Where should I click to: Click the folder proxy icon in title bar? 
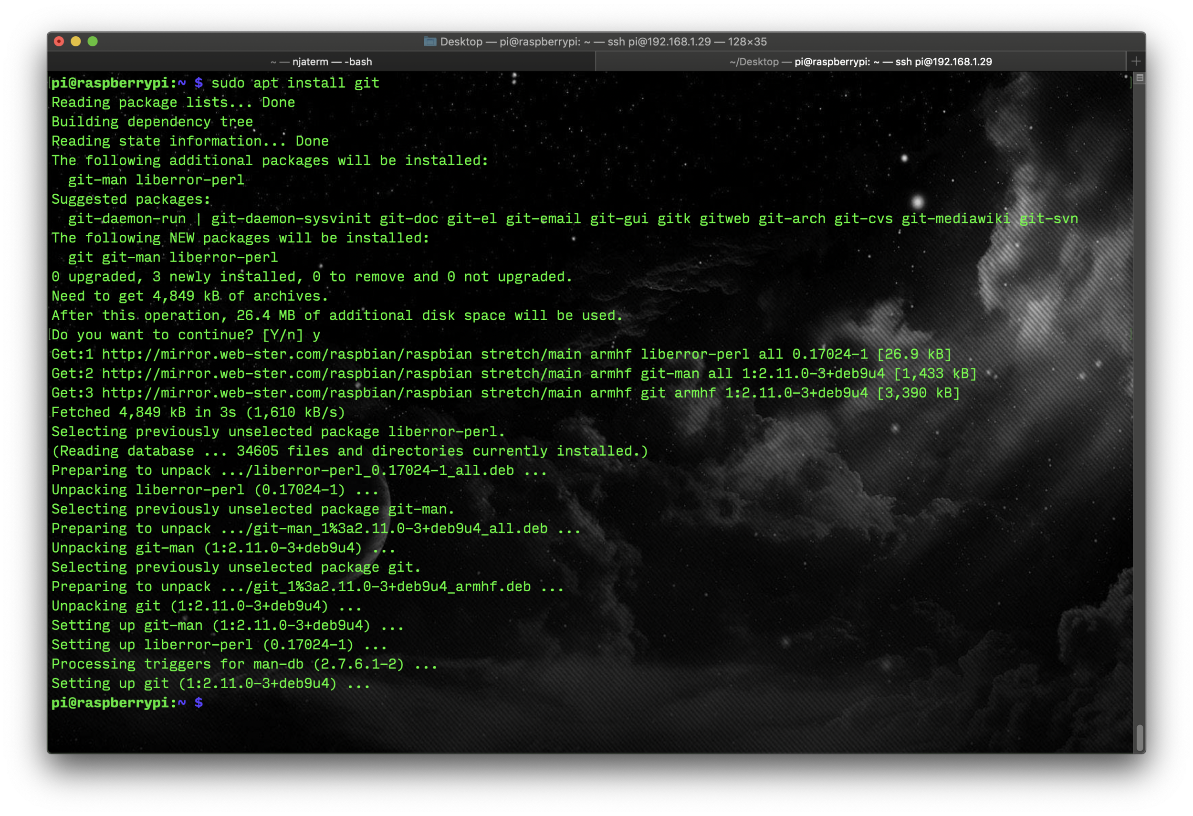click(x=429, y=42)
